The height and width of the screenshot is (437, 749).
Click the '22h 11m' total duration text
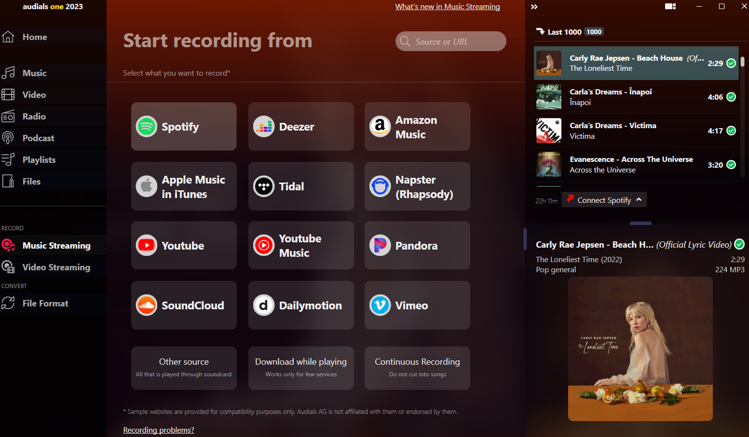click(546, 201)
